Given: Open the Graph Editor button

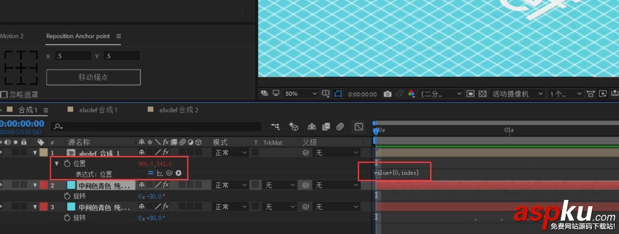Looking at the screenshot, I should tap(358, 127).
